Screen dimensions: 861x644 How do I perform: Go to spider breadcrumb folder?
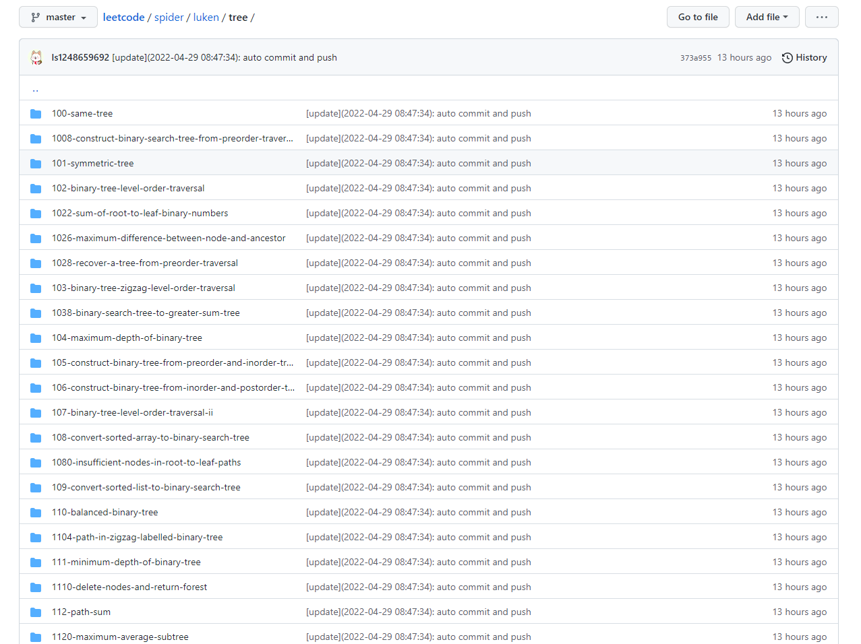[x=169, y=18]
